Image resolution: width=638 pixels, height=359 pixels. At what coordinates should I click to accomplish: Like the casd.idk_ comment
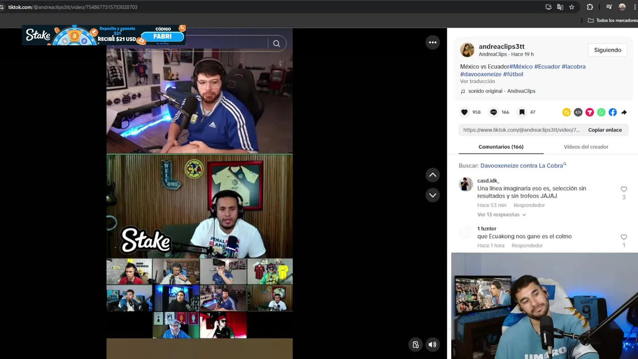(x=624, y=189)
